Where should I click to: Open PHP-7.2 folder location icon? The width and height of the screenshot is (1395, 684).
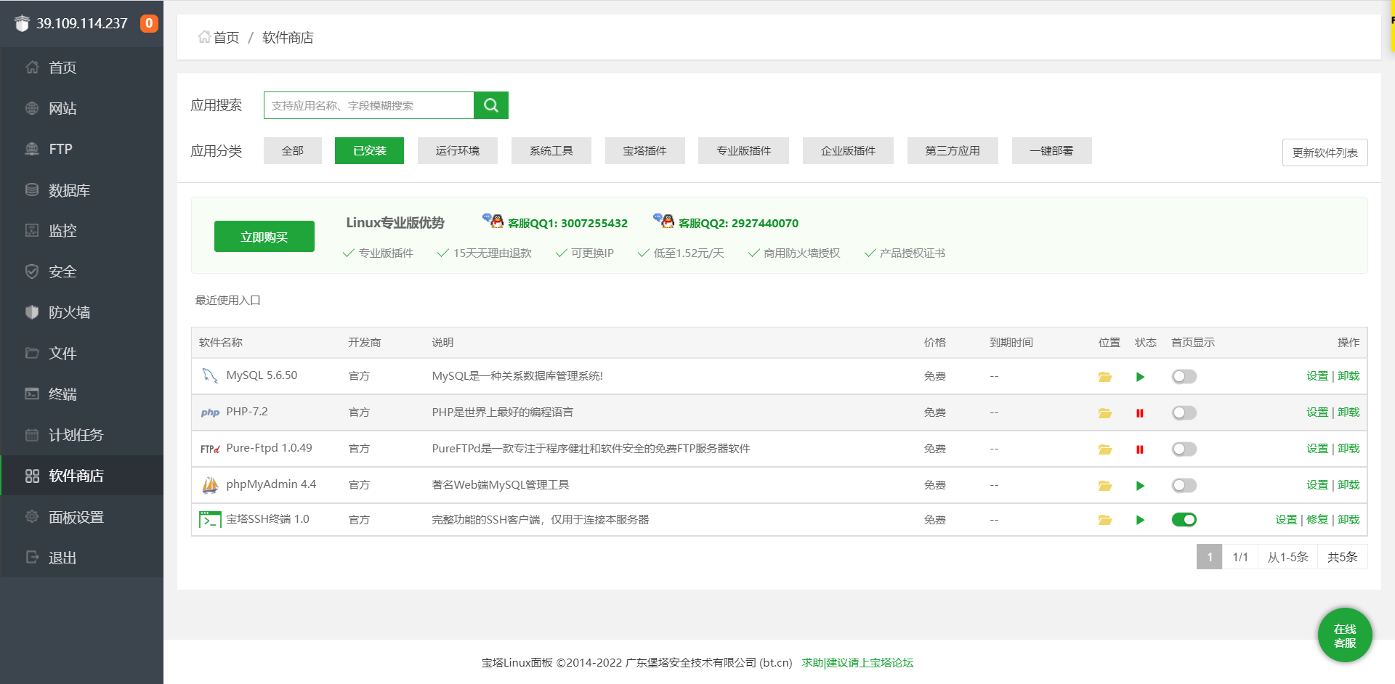tap(1104, 413)
